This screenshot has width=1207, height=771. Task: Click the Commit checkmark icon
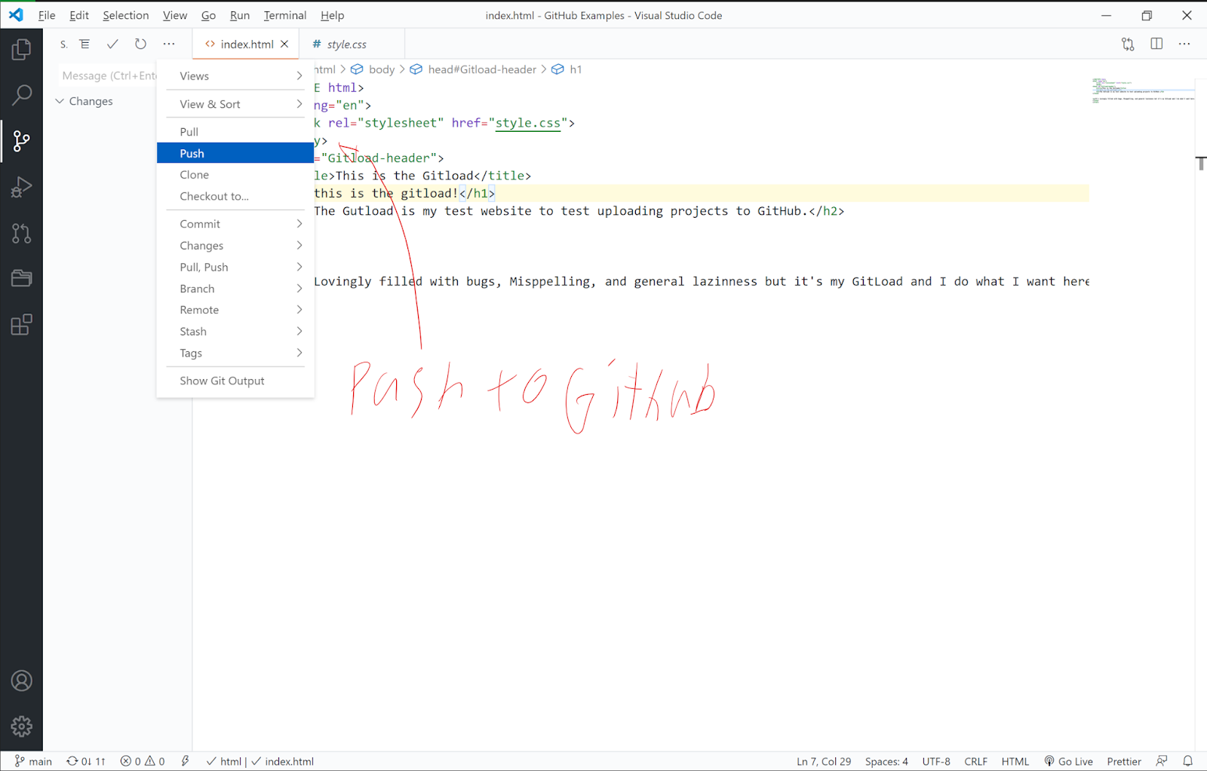coord(112,44)
